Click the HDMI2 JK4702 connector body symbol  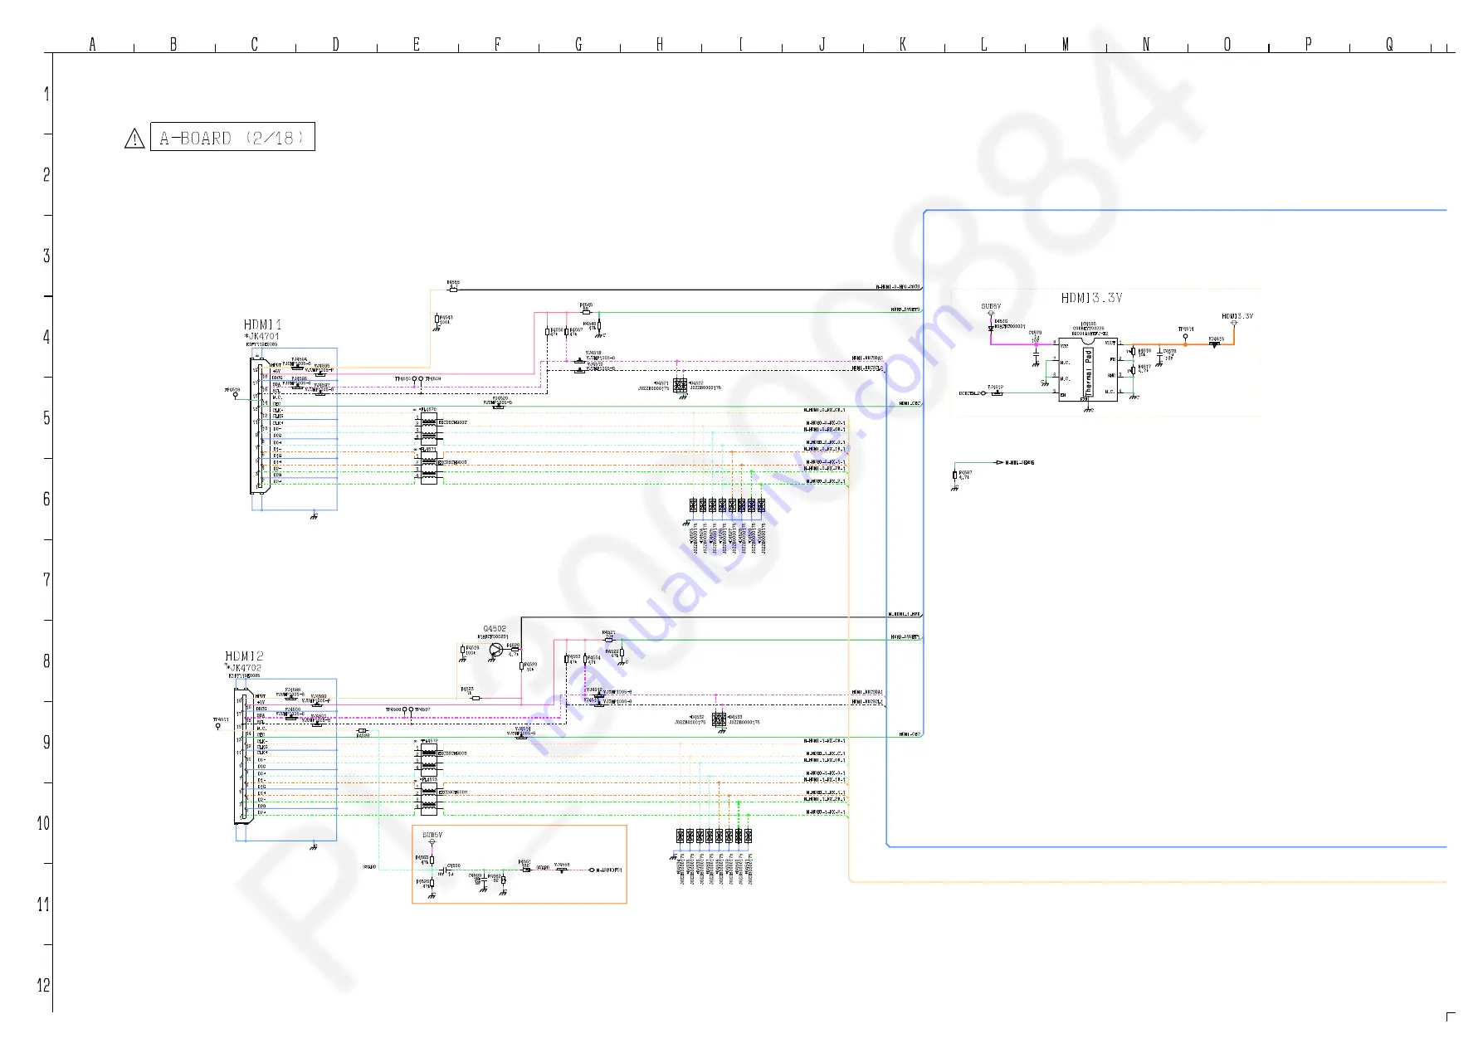(243, 757)
